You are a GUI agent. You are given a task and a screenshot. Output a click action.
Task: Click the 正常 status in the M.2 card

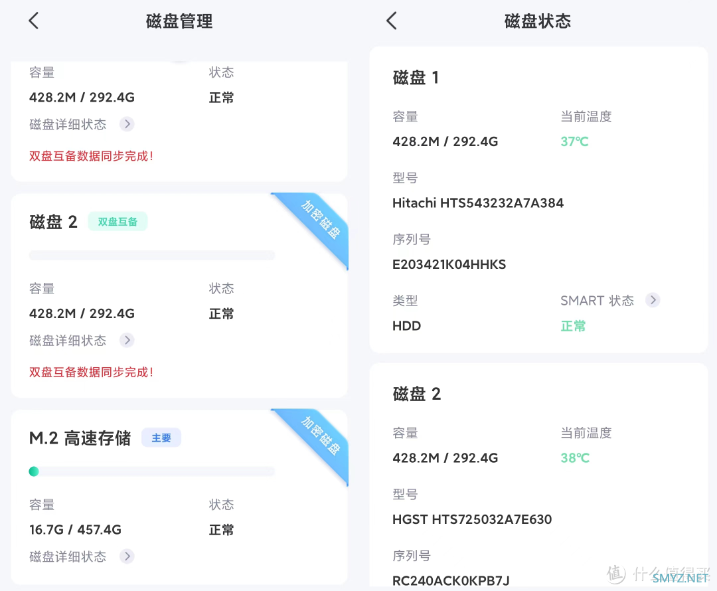coord(221,530)
